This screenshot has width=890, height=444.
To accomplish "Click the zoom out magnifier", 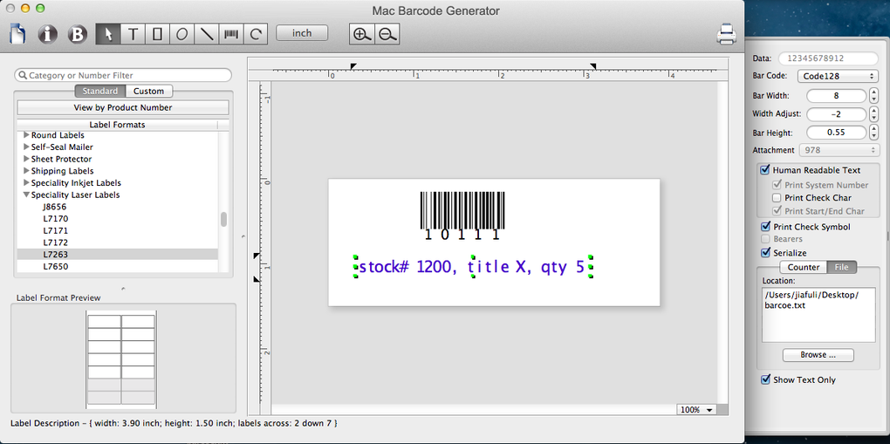I will (387, 34).
